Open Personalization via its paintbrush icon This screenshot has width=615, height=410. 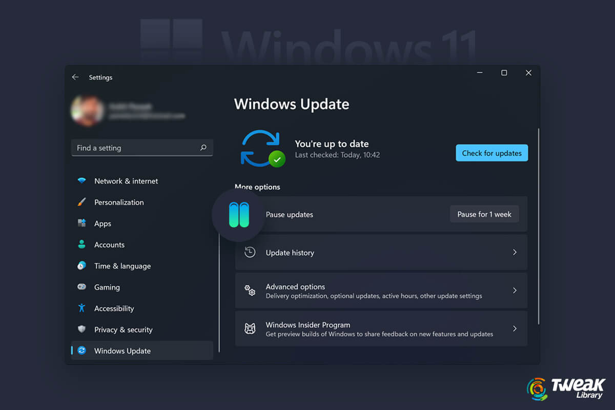pos(82,202)
